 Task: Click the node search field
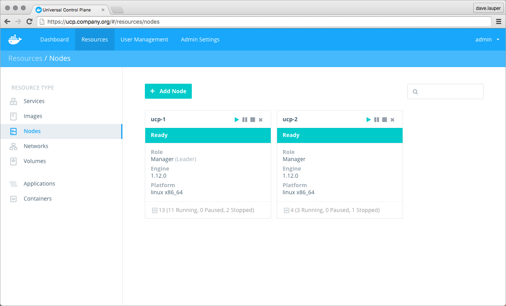(x=449, y=92)
